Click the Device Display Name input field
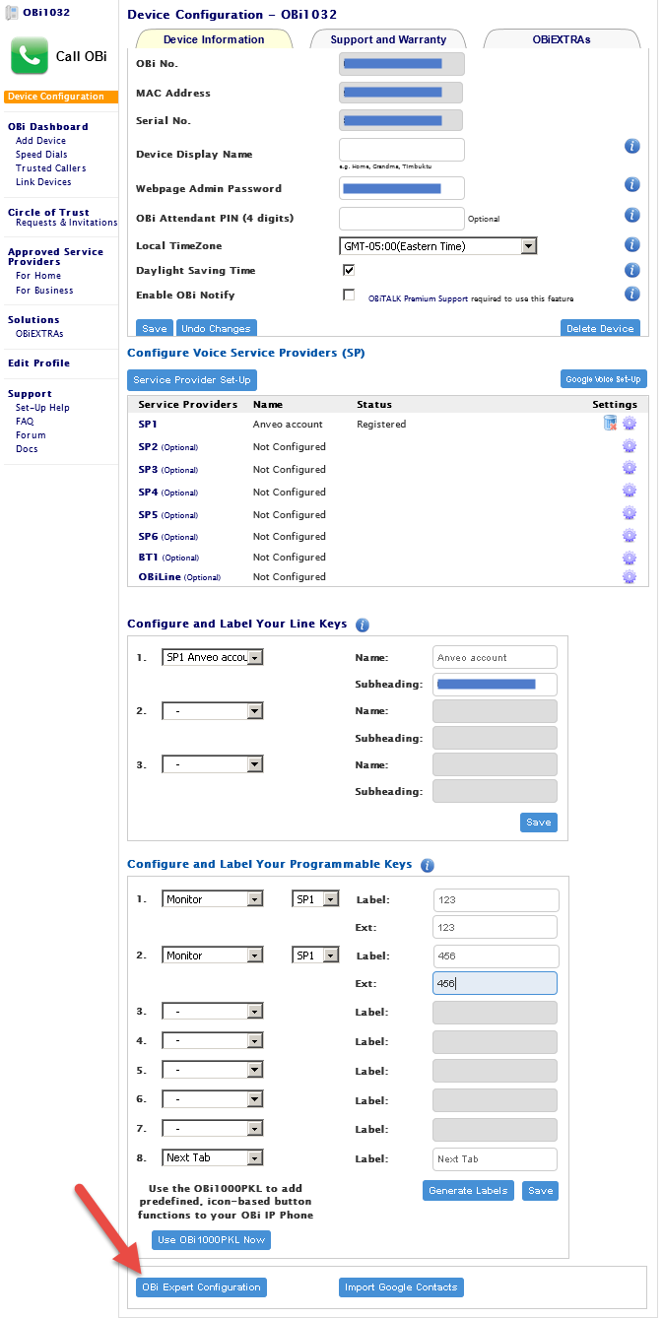663x1318 pixels. tap(401, 150)
